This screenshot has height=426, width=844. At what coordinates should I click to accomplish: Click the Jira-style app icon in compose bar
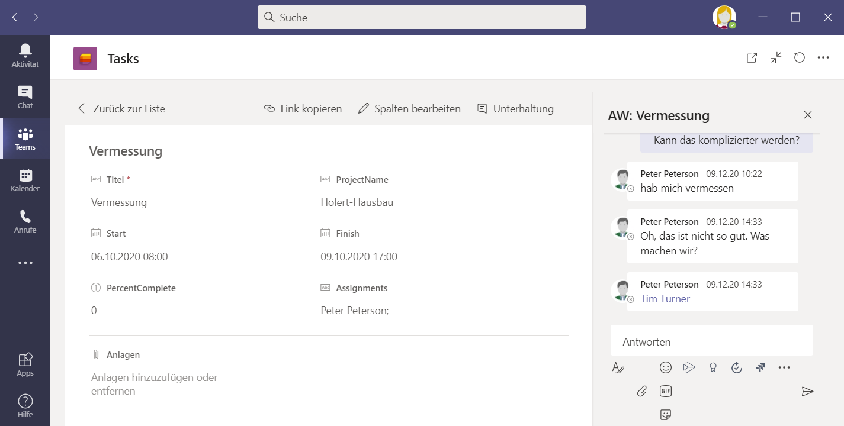point(761,367)
